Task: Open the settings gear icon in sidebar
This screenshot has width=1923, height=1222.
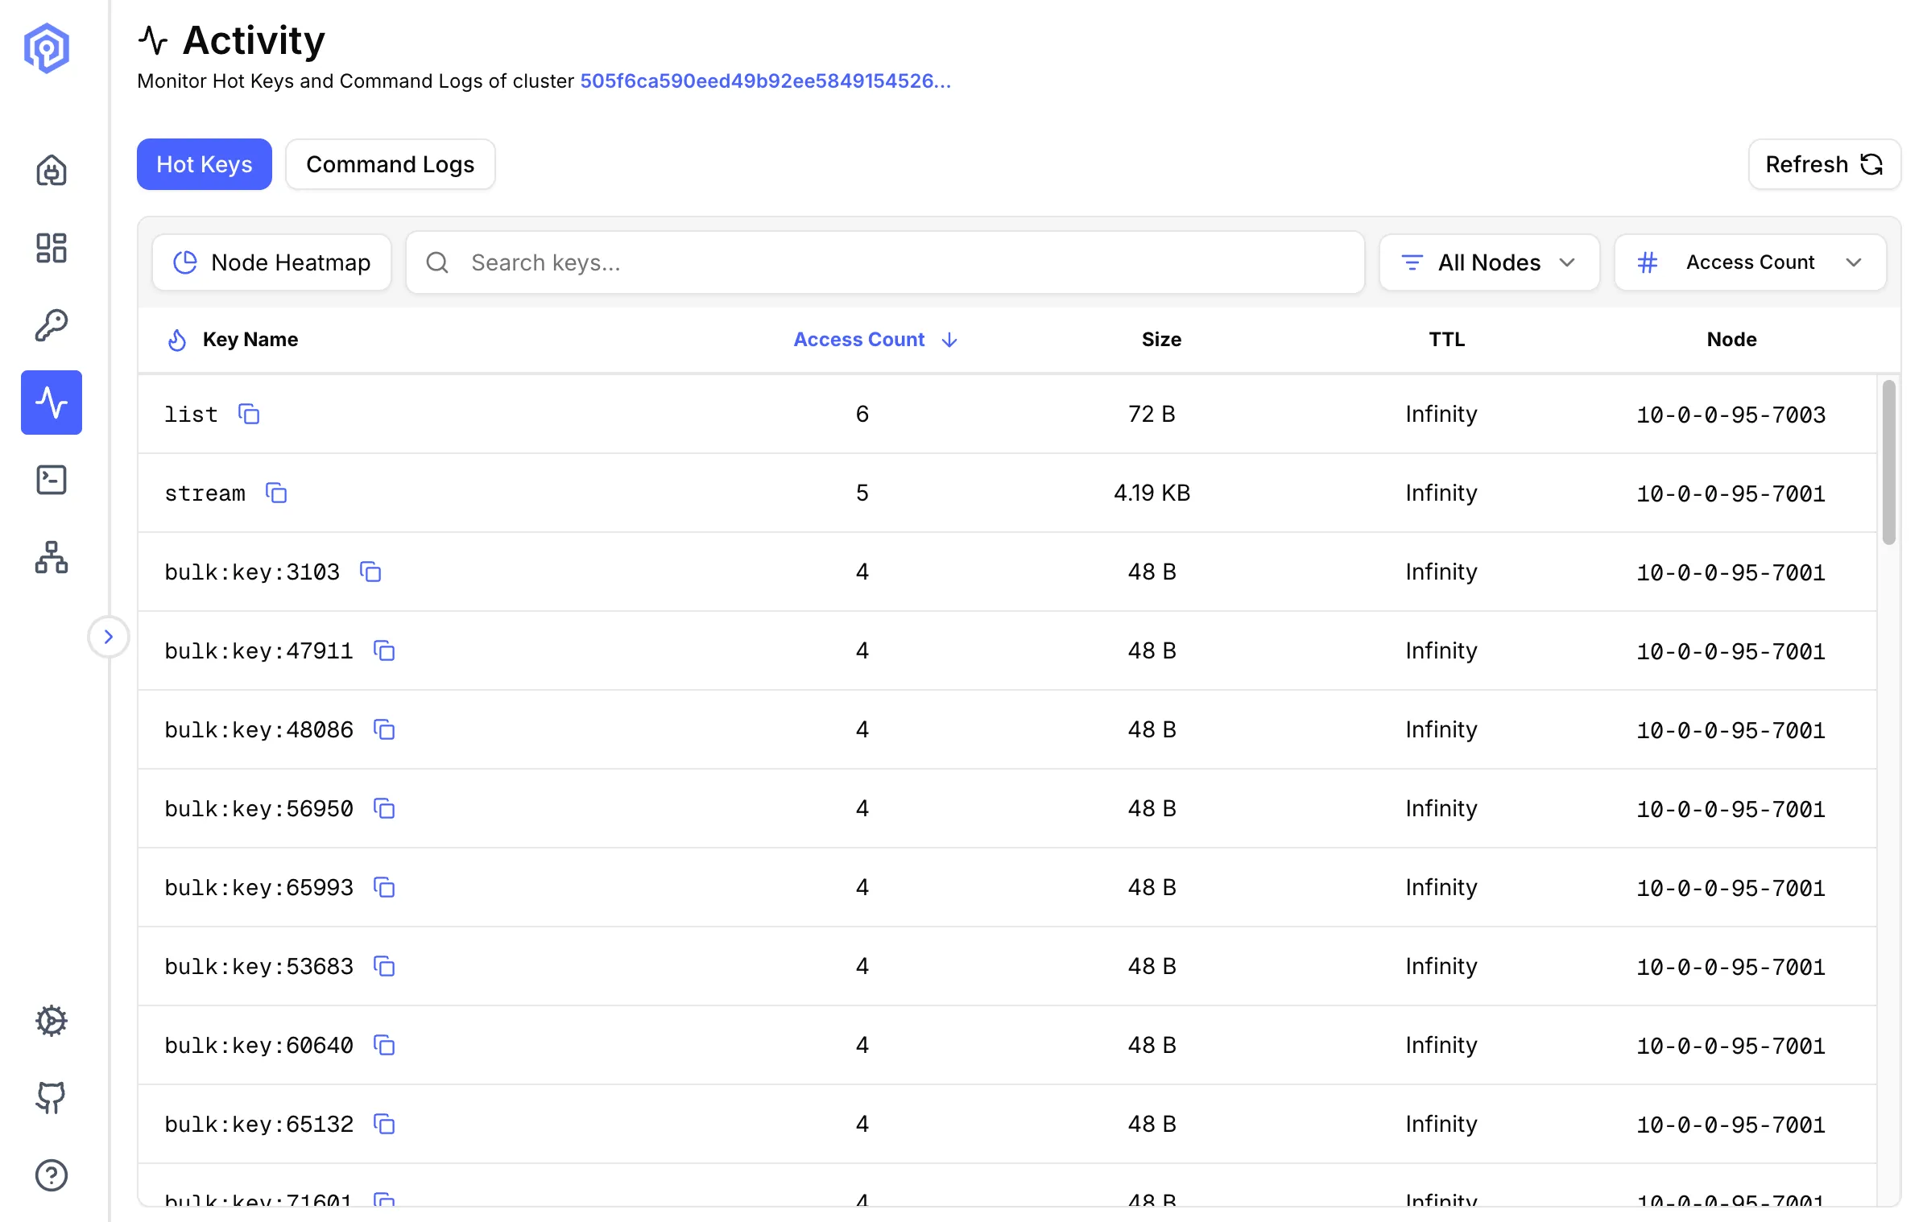Action: [52, 1021]
